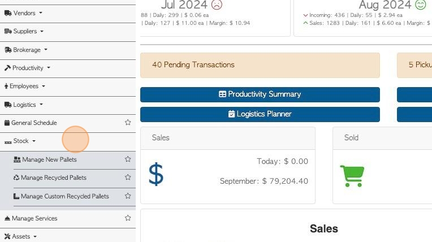
Task: Open the 40 Pending Transactions banner
Action: [x=260, y=65]
